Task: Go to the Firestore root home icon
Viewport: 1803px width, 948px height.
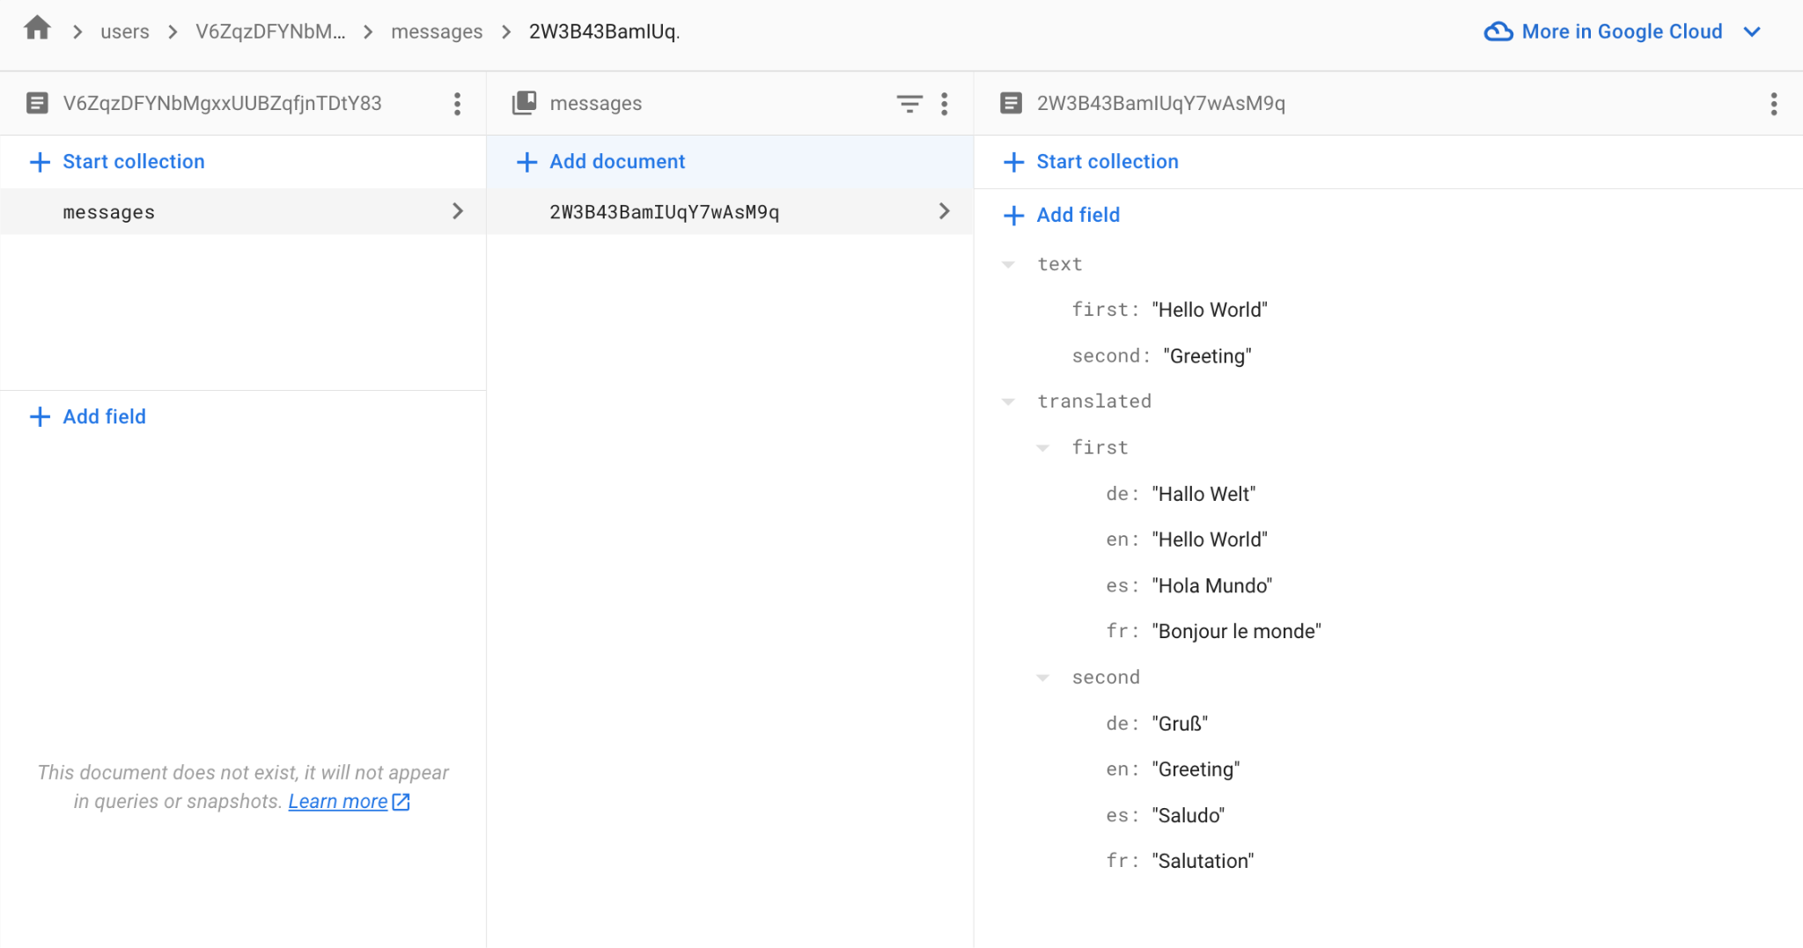Action: coord(37,29)
